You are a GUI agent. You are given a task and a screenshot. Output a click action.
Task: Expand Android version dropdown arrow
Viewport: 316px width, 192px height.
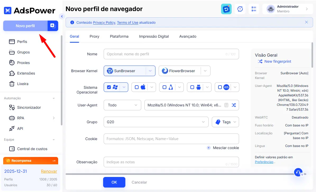tap(207, 87)
